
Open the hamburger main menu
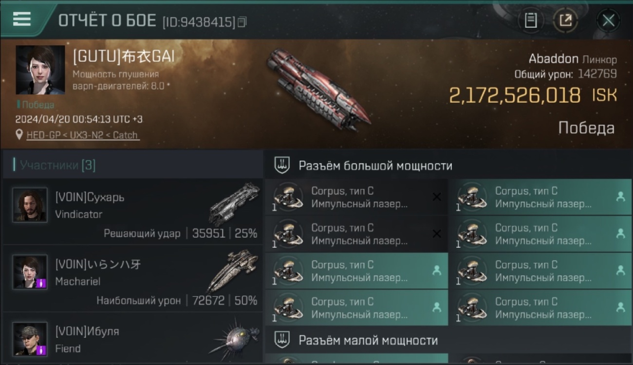coord(22,19)
